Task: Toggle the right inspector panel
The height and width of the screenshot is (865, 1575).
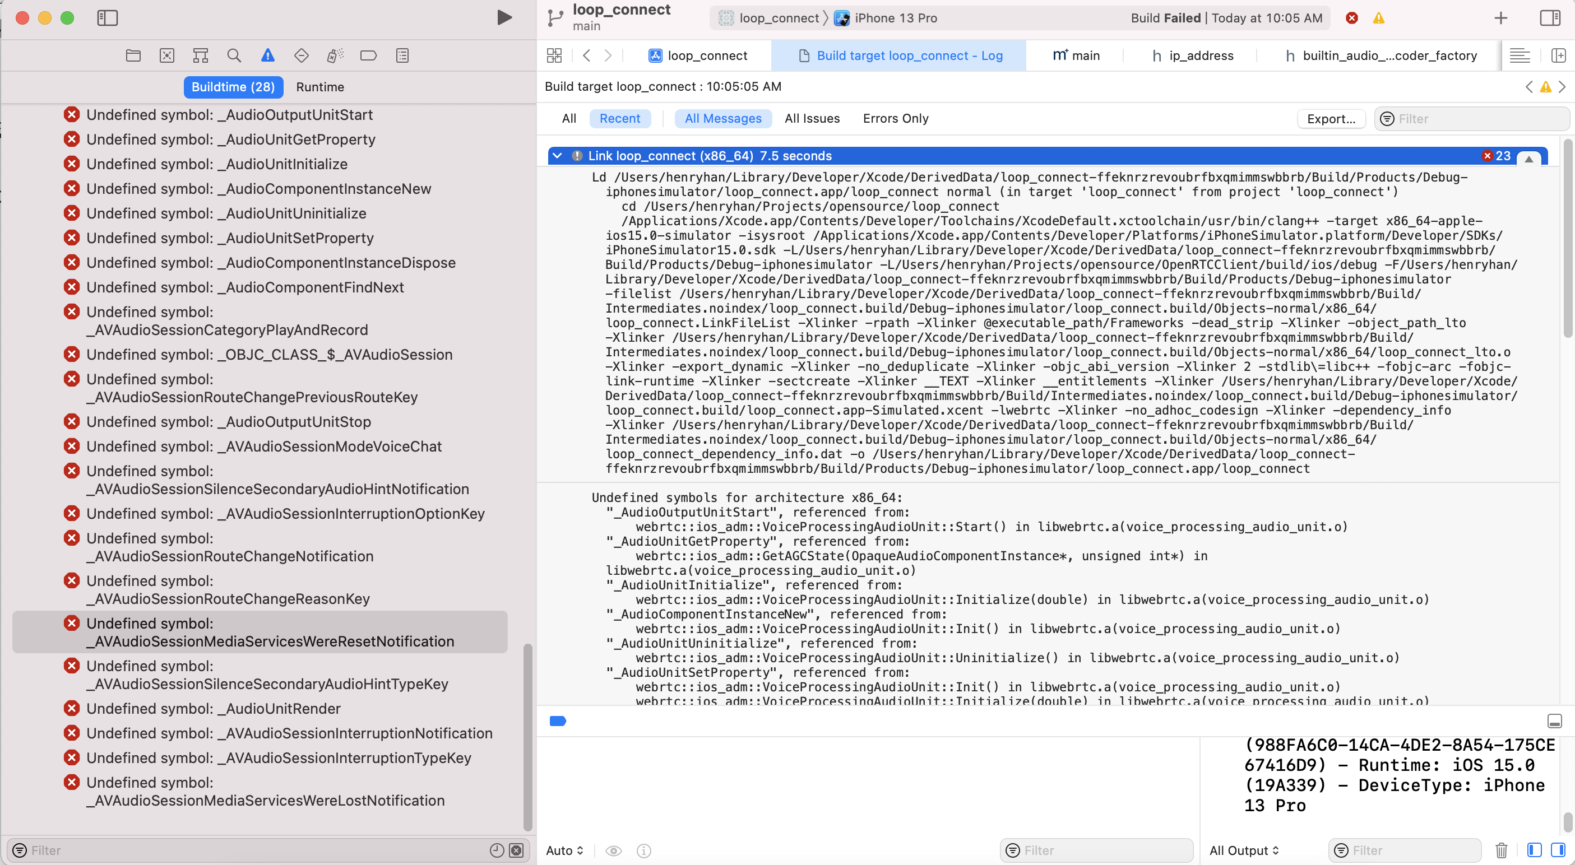Action: 1550,18
